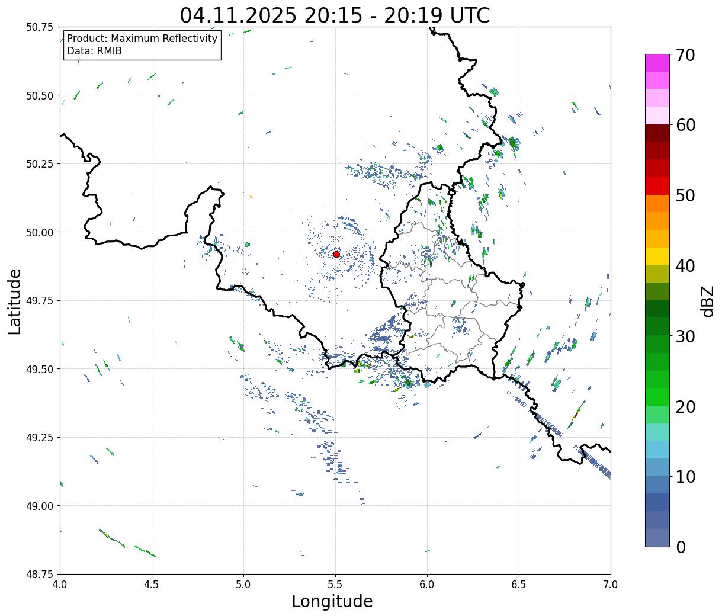
Task: Click the 6.5 longitude tick label
Action: 519,585
